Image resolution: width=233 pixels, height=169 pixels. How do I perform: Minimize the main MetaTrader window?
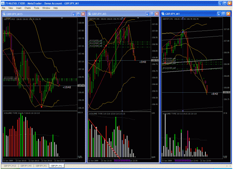(220, 3)
